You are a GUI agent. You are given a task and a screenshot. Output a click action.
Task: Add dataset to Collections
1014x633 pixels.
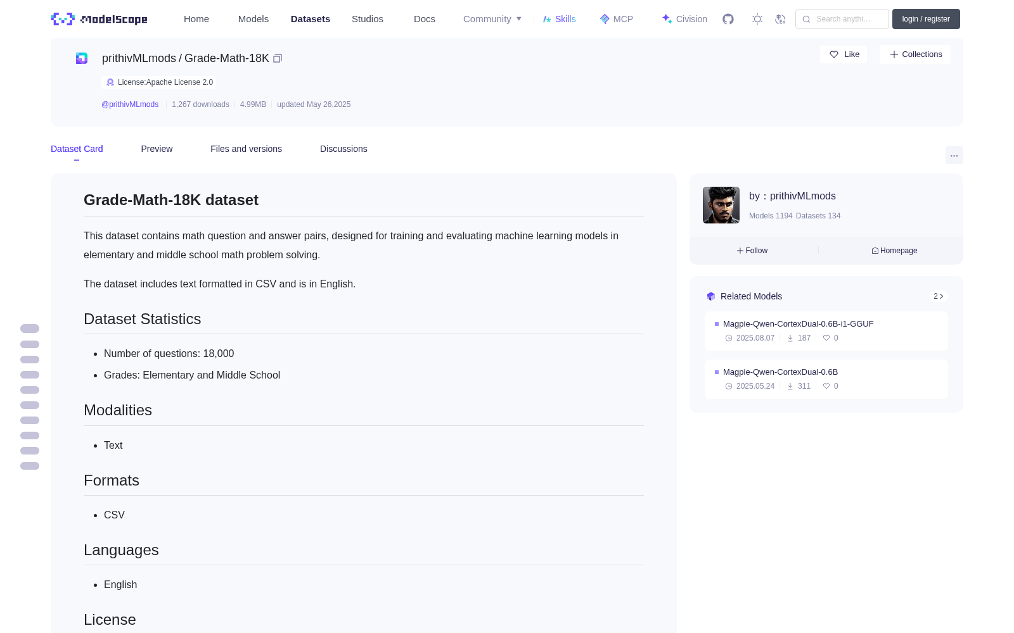click(915, 54)
